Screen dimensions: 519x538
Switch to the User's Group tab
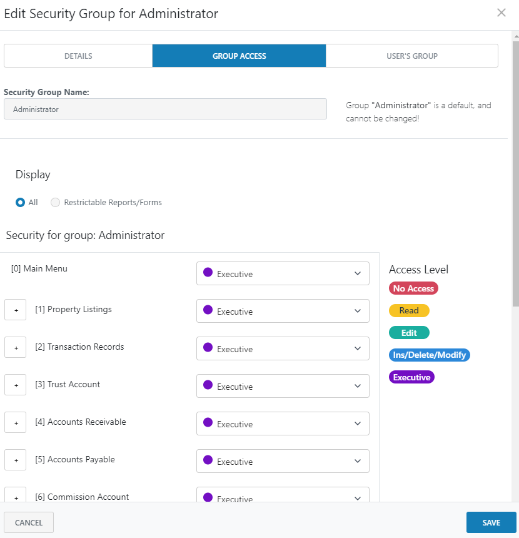click(x=411, y=56)
